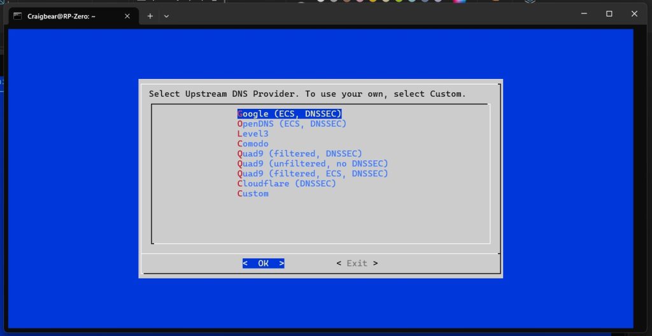Close the Craigbear@RP-Zero tab
Image resolution: width=652 pixels, height=336 pixels.
126,16
